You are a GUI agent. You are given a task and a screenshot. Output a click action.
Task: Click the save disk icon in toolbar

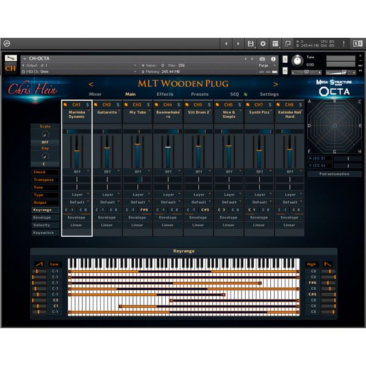pyautogui.click(x=250, y=44)
